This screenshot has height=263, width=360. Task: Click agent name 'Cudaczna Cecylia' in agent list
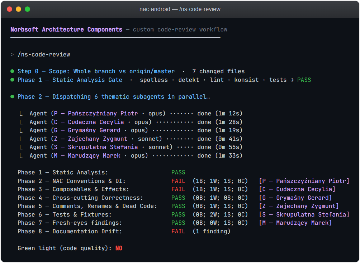(x=96, y=122)
